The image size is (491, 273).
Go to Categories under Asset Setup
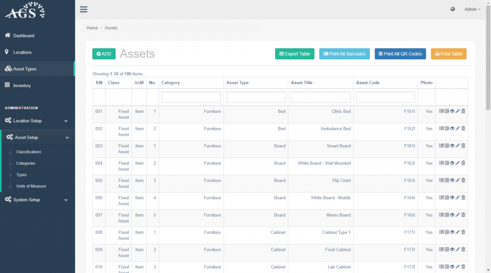tap(26, 163)
